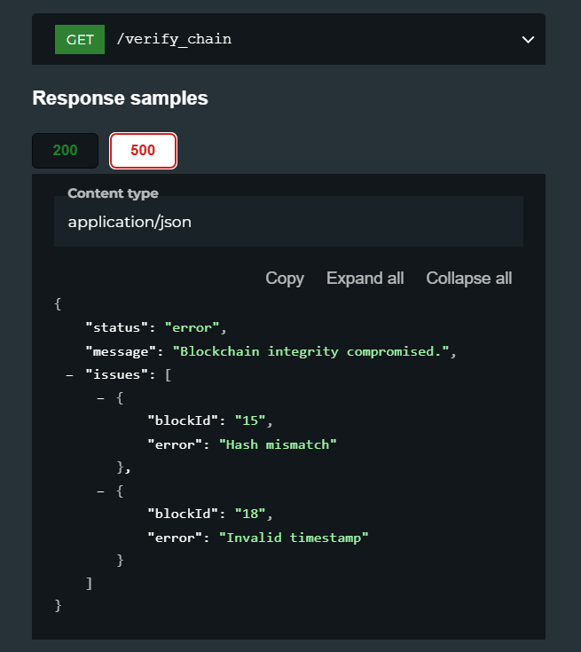Click the "Invalid timestamp" string value
The height and width of the screenshot is (652, 581).
(294, 538)
